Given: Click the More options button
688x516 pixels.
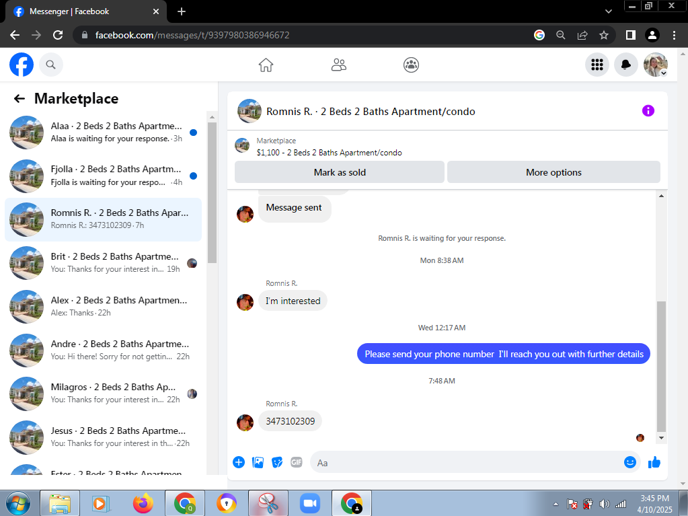Looking at the screenshot, I should 553,172.
